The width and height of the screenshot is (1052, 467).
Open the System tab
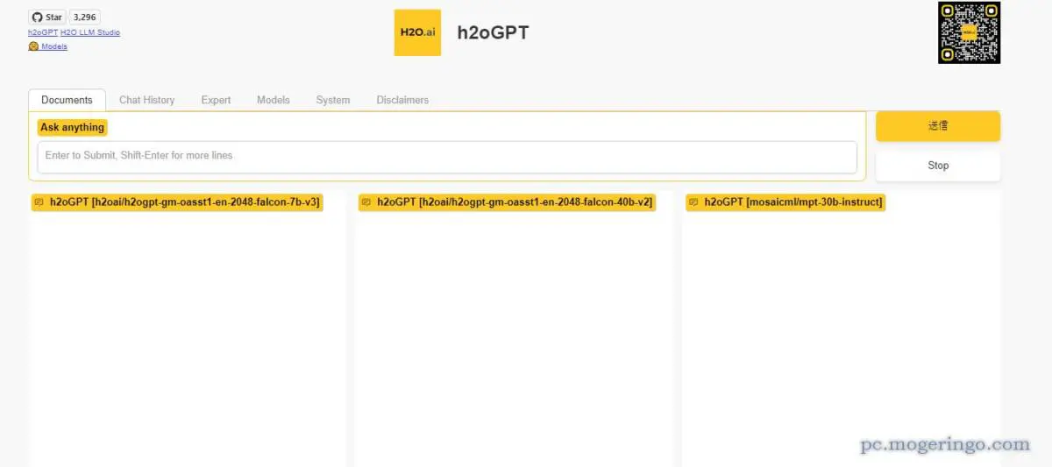coord(333,100)
